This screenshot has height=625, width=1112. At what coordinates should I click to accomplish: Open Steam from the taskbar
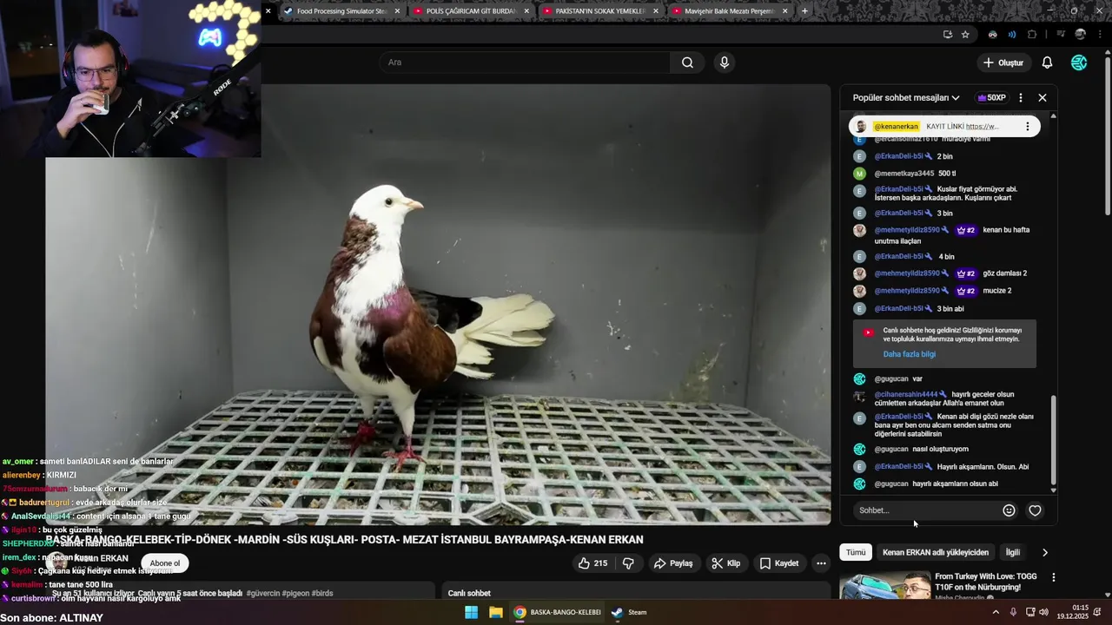pos(629,612)
